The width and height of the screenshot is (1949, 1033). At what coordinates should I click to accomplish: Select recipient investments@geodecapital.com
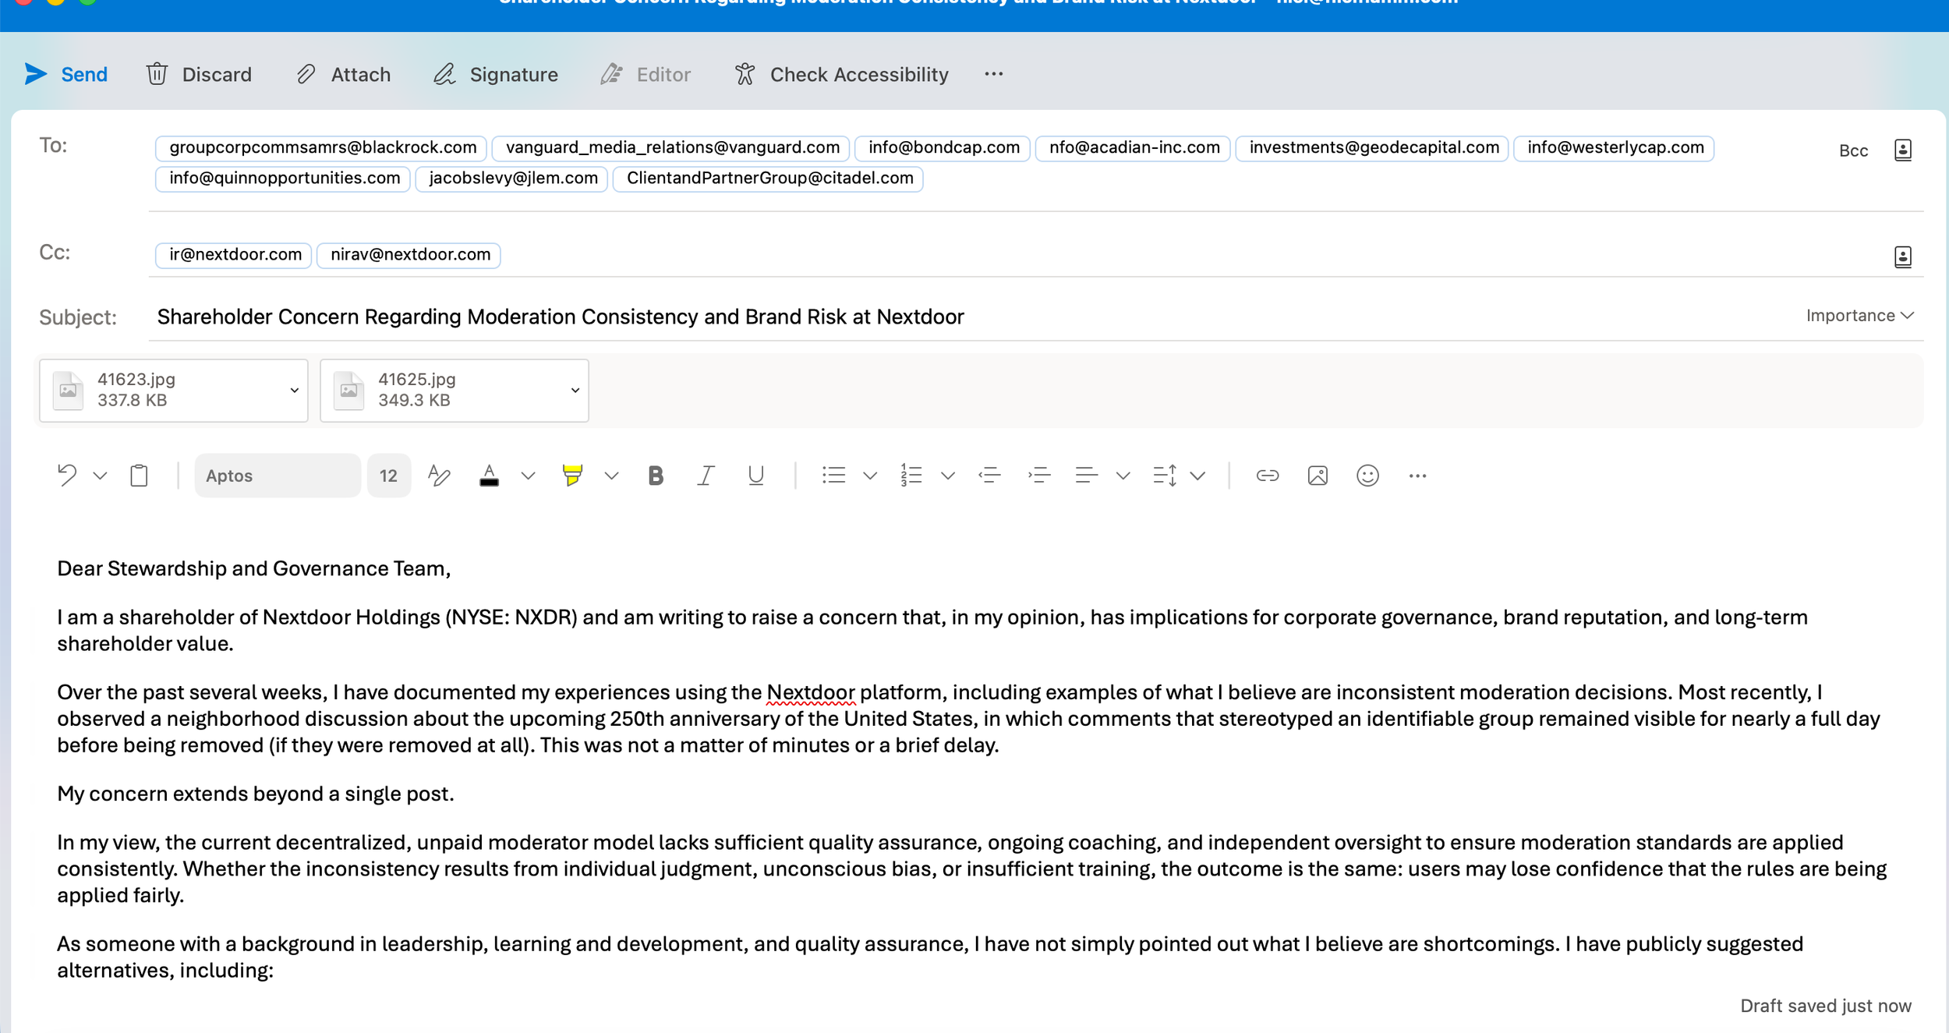point(1372,147)
